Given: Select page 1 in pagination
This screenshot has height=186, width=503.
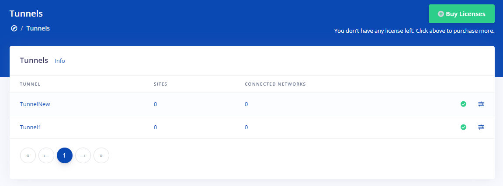Looking at the screenshot, I should pos(65,155).
